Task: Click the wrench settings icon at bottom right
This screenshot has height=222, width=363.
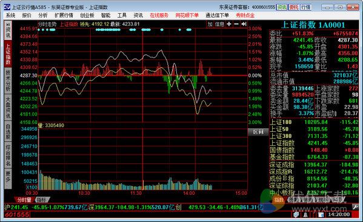Action: coord(355,207)
